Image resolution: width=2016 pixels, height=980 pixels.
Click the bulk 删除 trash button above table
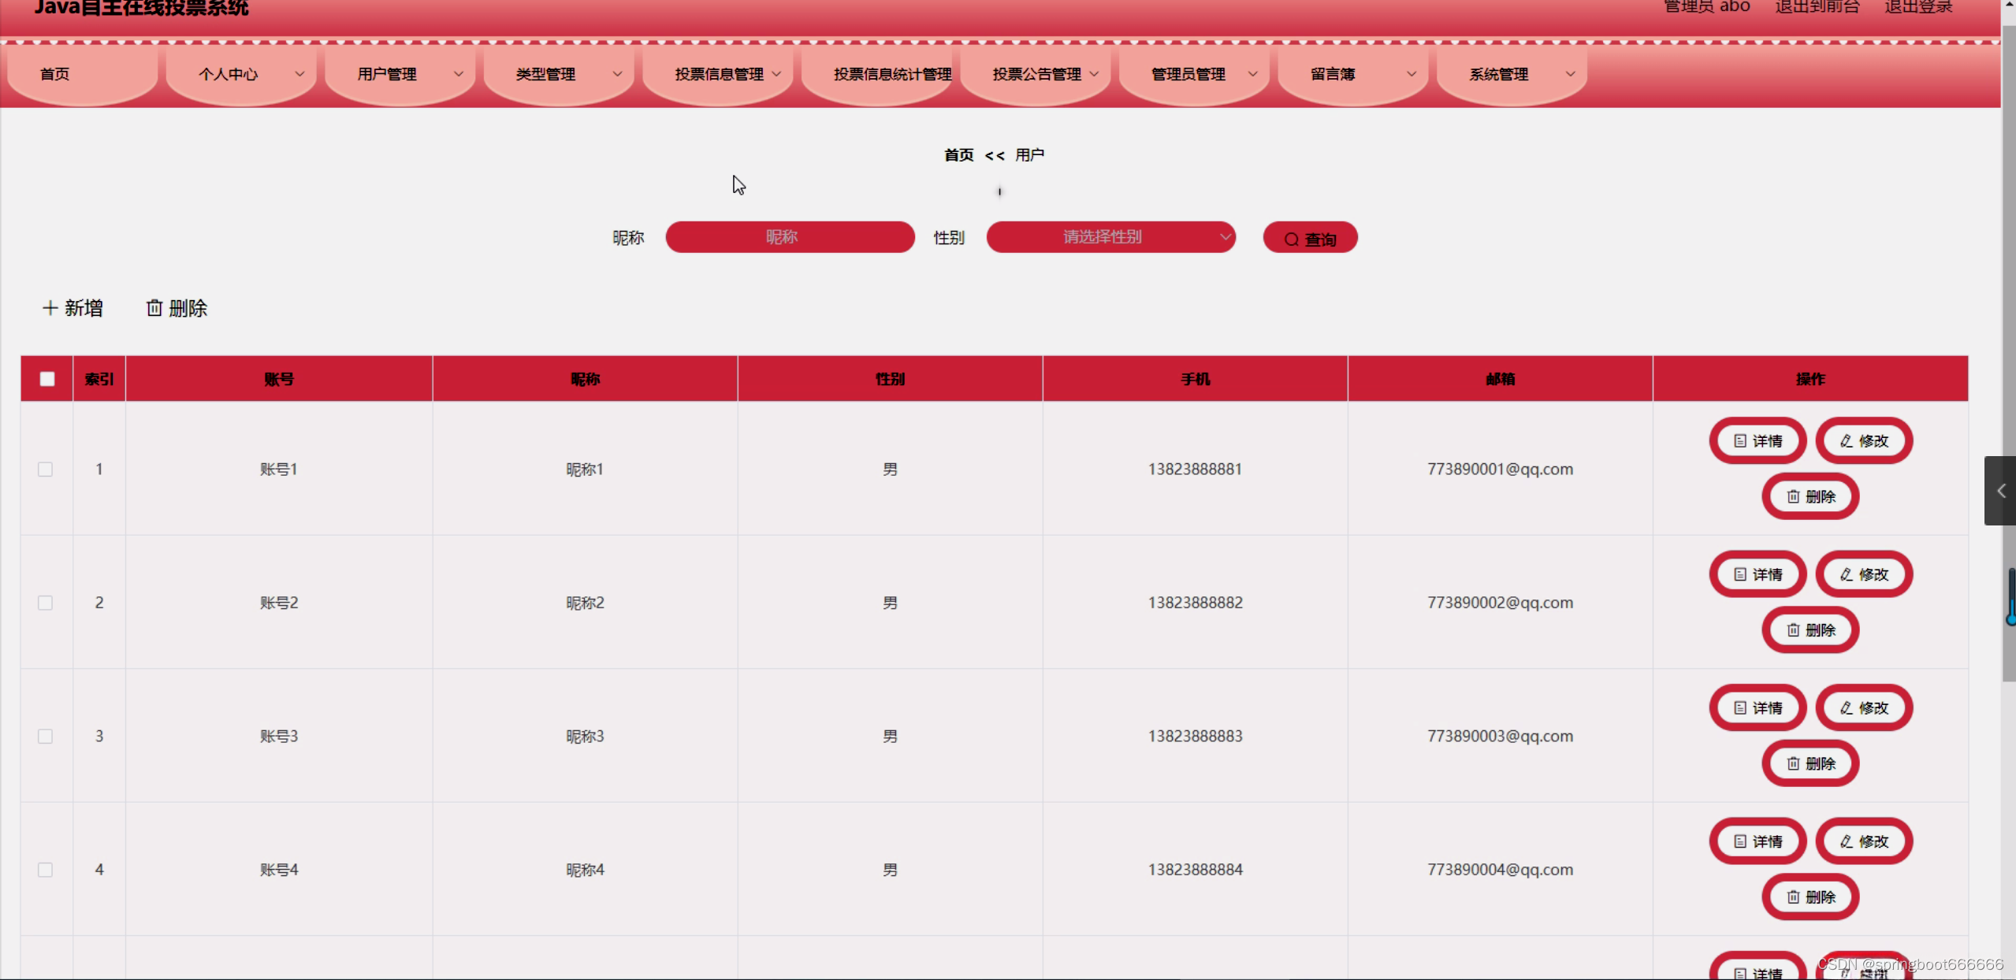[x=177, y=308]
